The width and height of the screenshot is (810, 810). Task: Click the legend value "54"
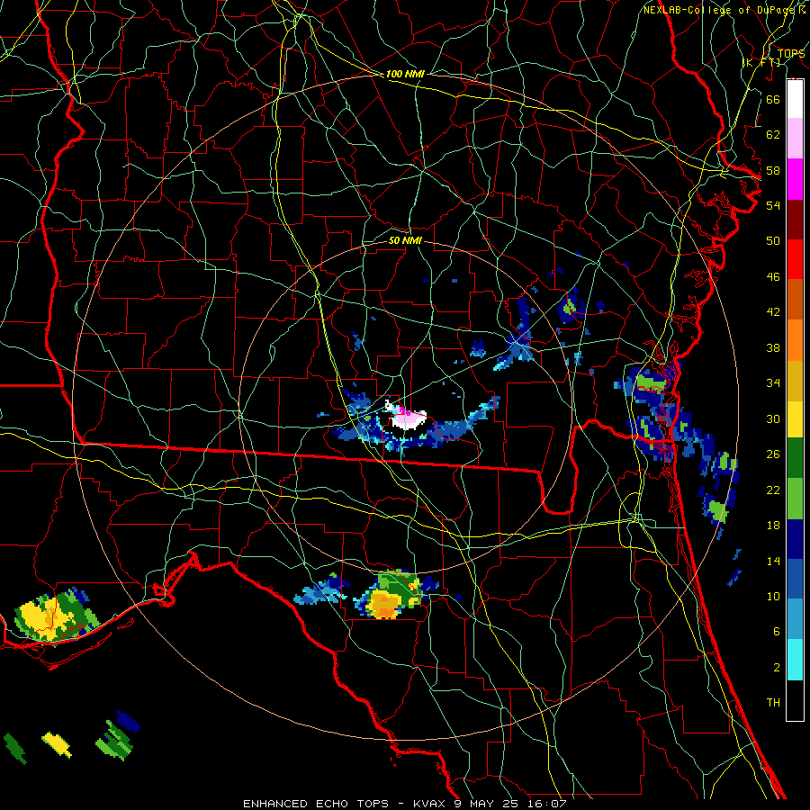[773, 205]
